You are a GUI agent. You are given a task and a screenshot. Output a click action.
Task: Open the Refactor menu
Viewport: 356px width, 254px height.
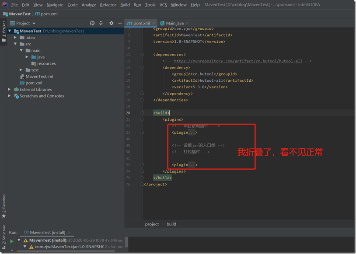coord(108,5)
